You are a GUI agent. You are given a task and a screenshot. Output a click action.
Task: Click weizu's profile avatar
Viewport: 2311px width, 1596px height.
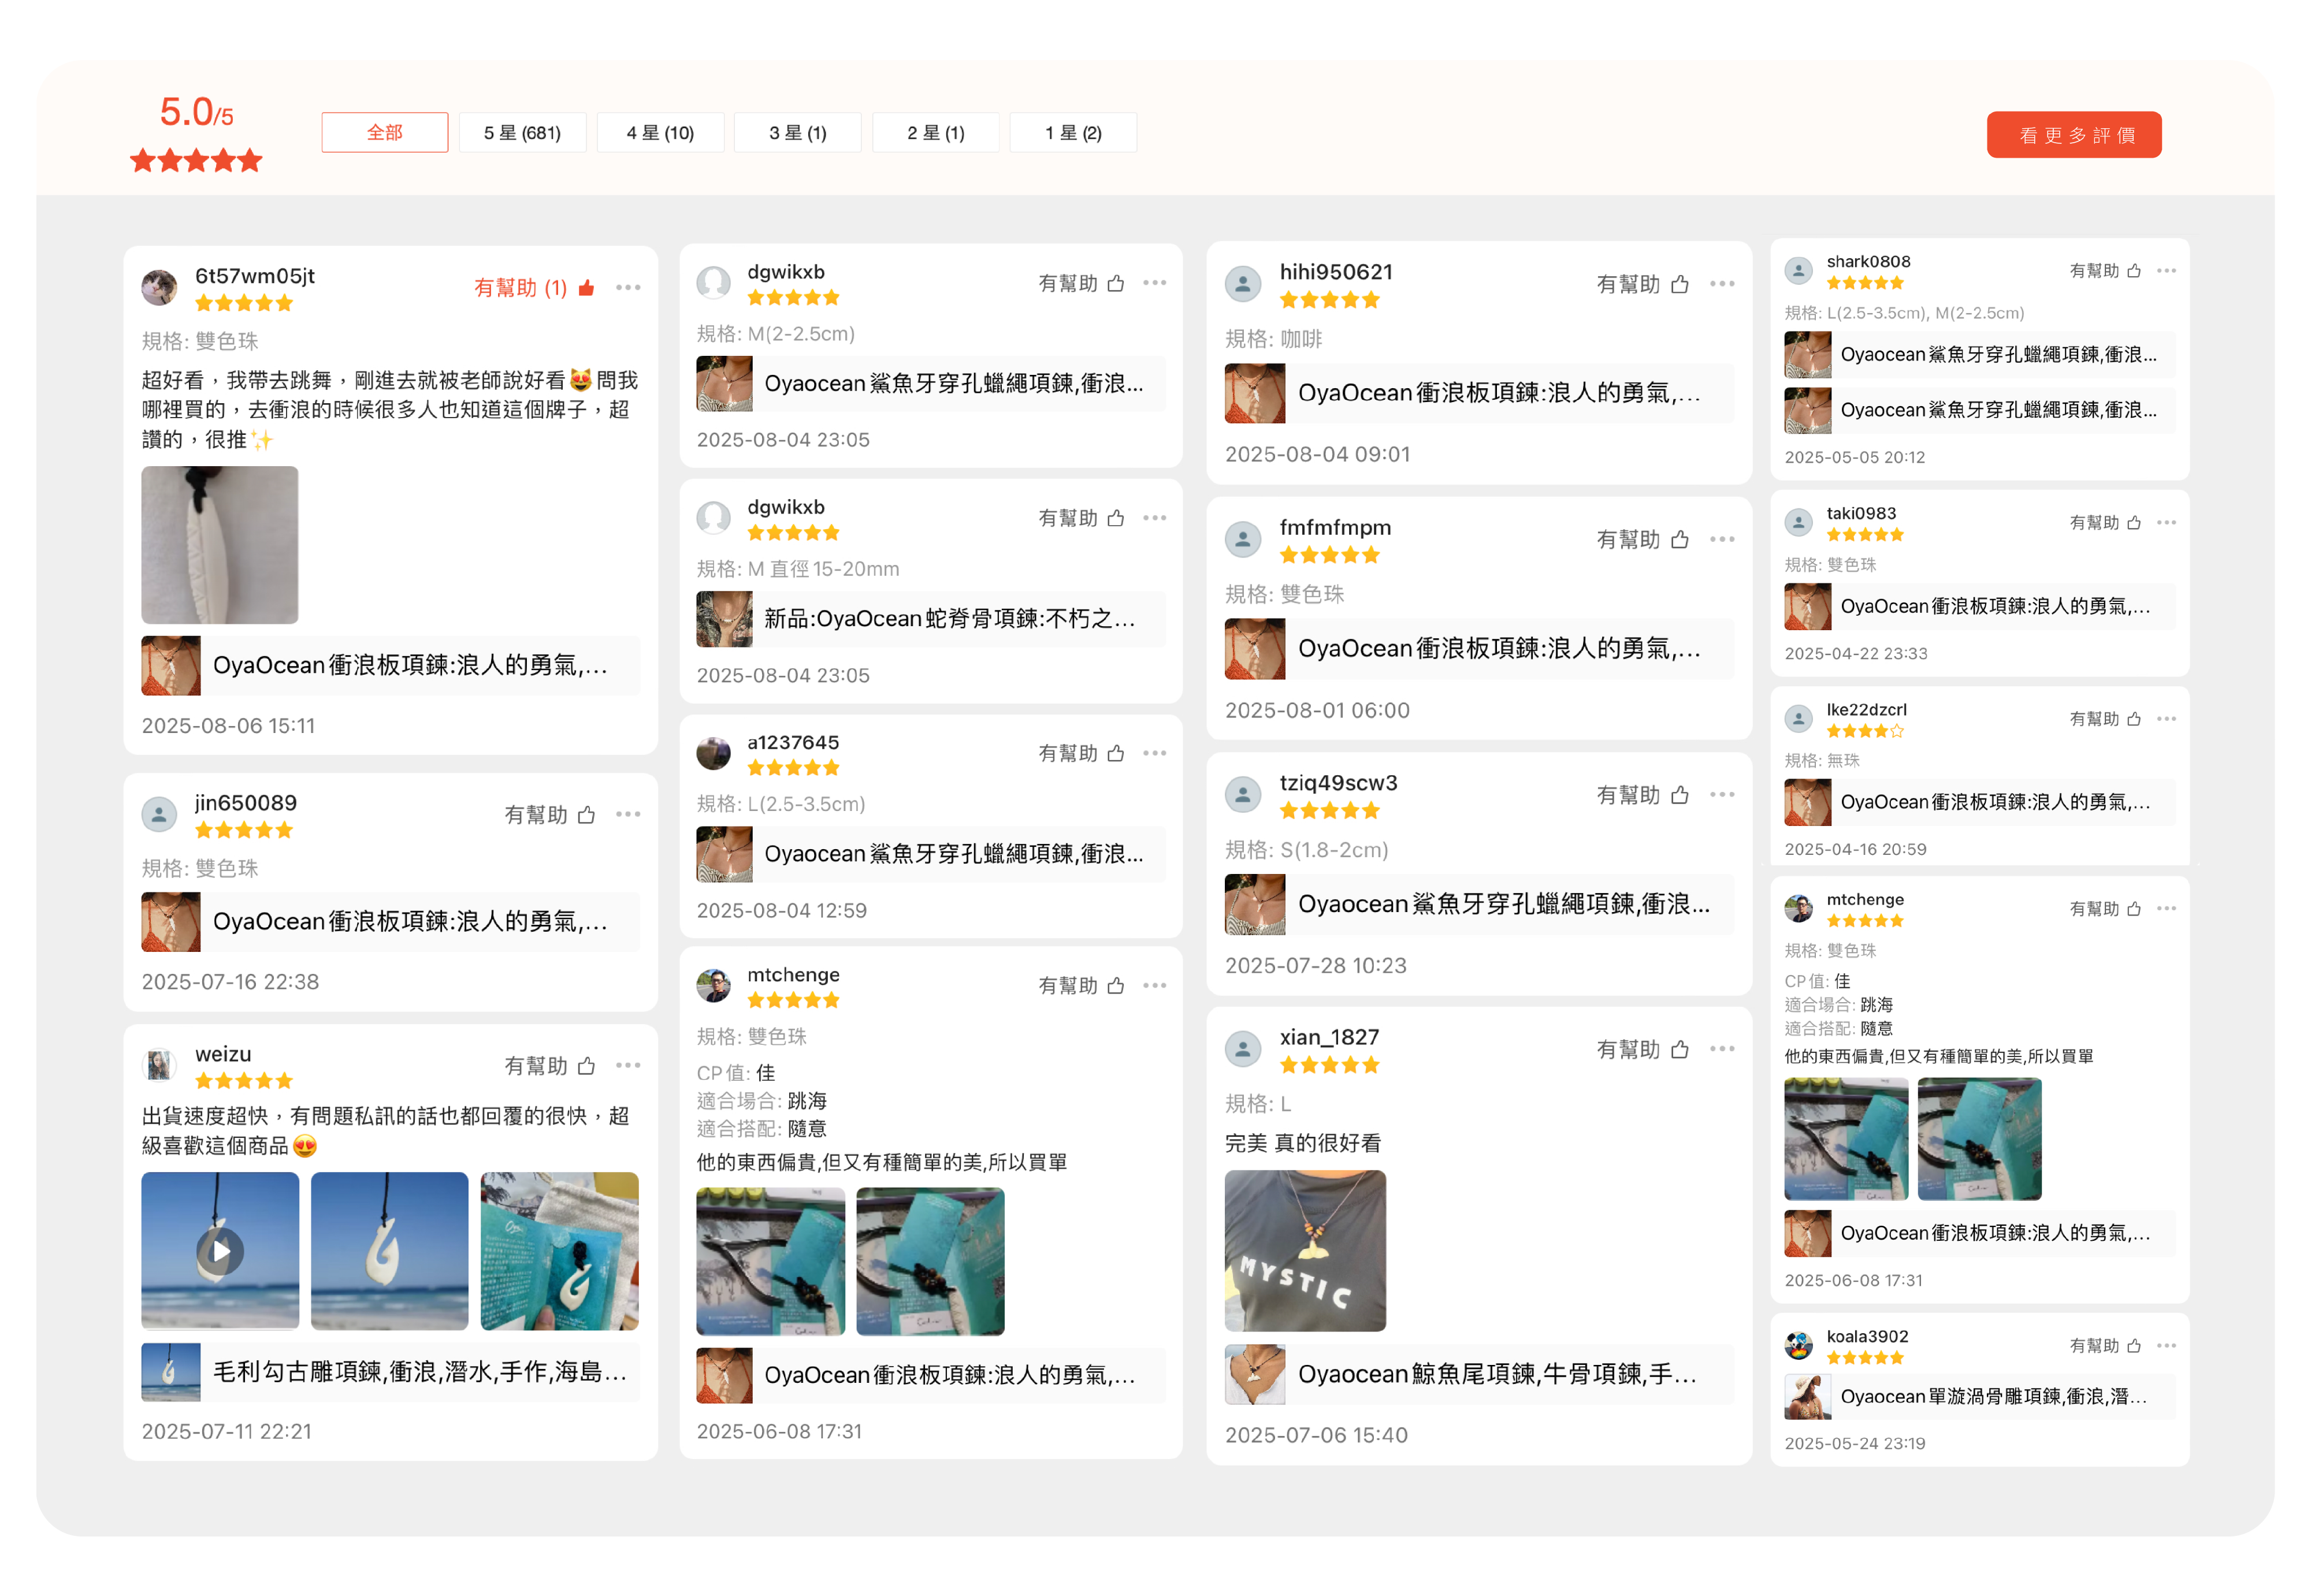[159, 1065]
